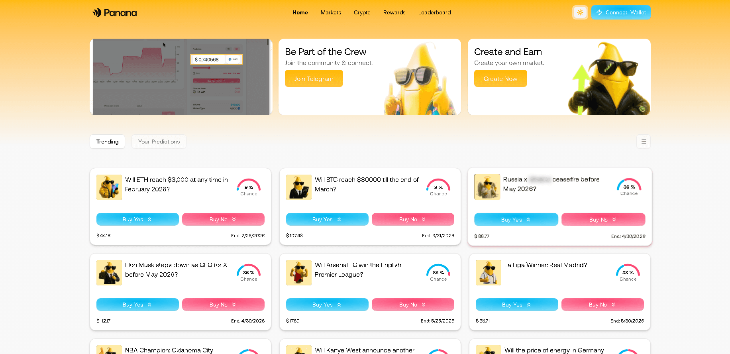Click the list view layout icon
Image resolution: width=730 pixels, height=354 pixels.
coord(643,142)
